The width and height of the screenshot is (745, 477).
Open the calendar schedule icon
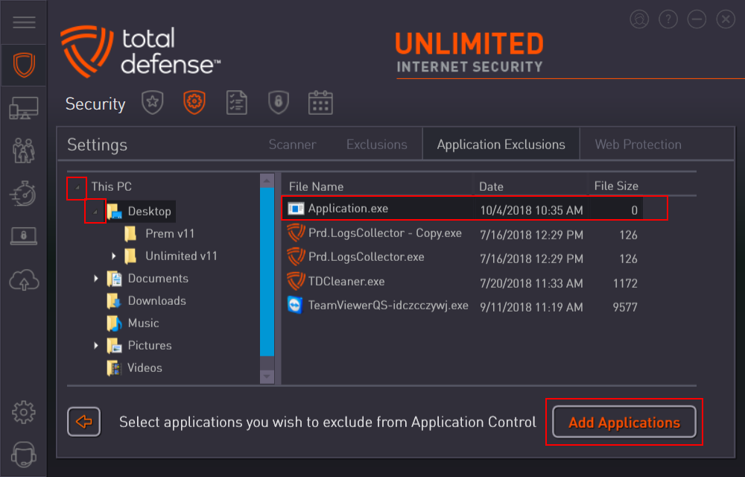[320, 103]
